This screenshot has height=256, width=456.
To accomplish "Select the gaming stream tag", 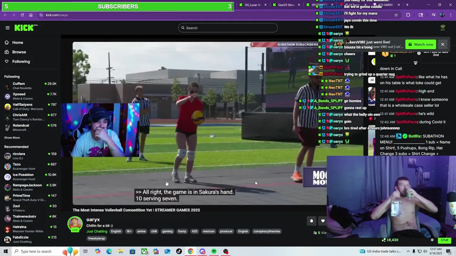I will pyautogui.click(x=167, y=231).
